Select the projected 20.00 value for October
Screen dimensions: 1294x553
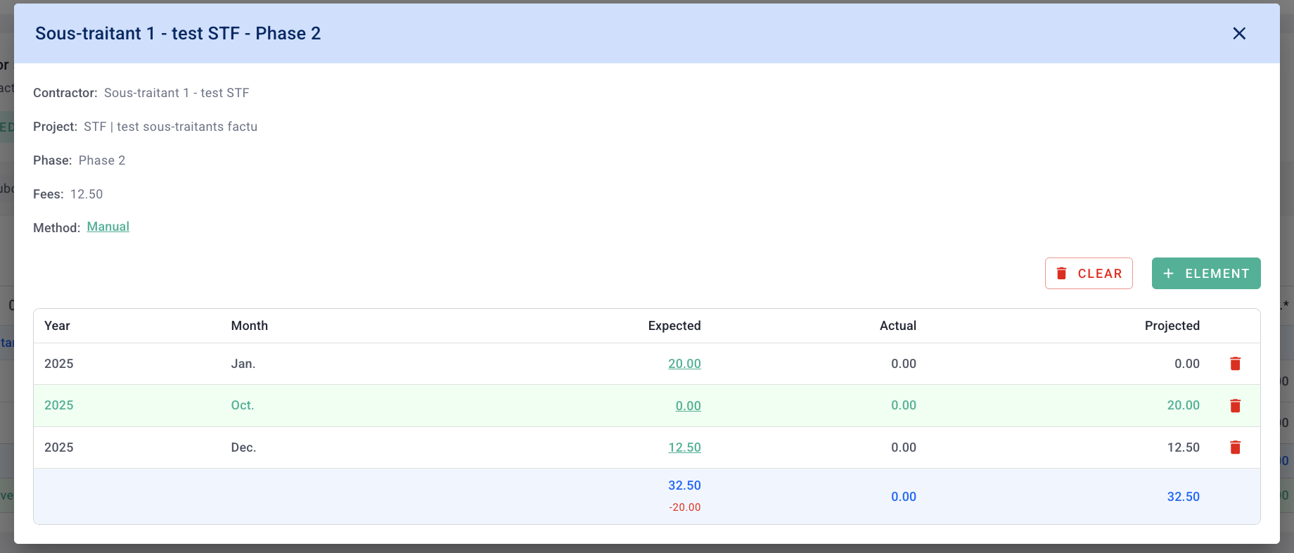1183,405
